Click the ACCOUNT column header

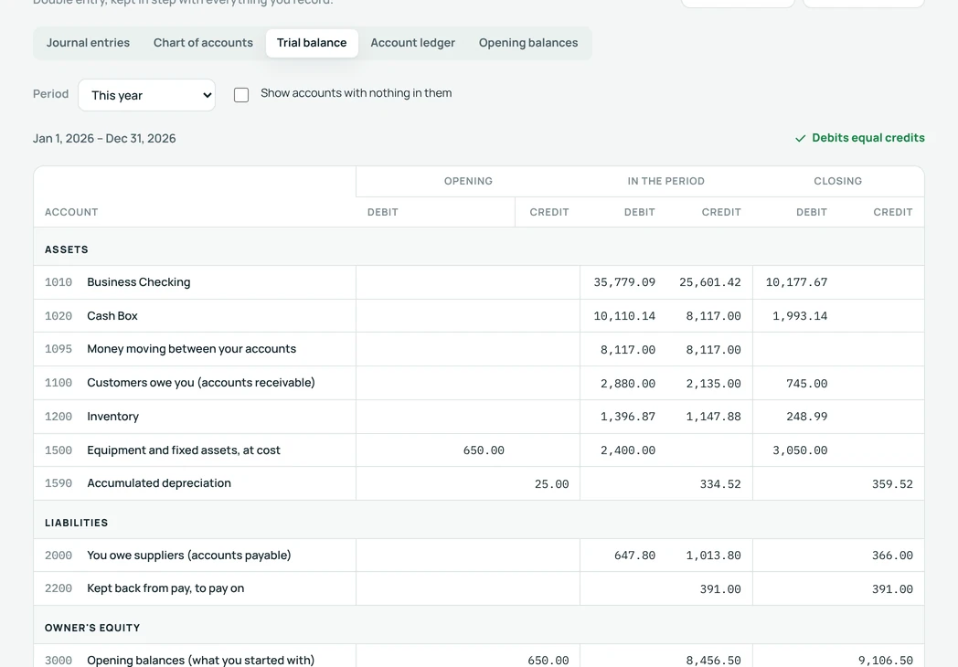71,212
